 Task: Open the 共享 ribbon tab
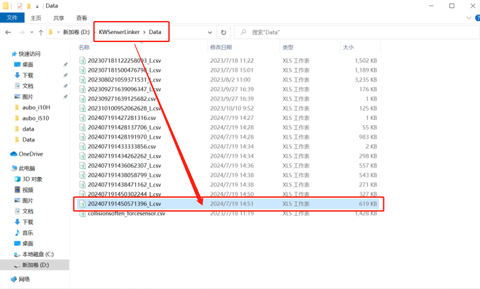[x=58, y=18]
